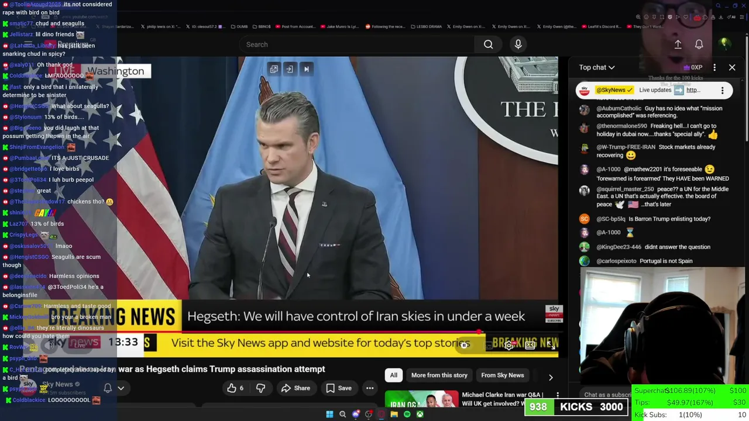The width and height of the screenshot is (749, 421).
Task: Open the LESBO DRAMA bookmark
Action: tap(425, 26)
